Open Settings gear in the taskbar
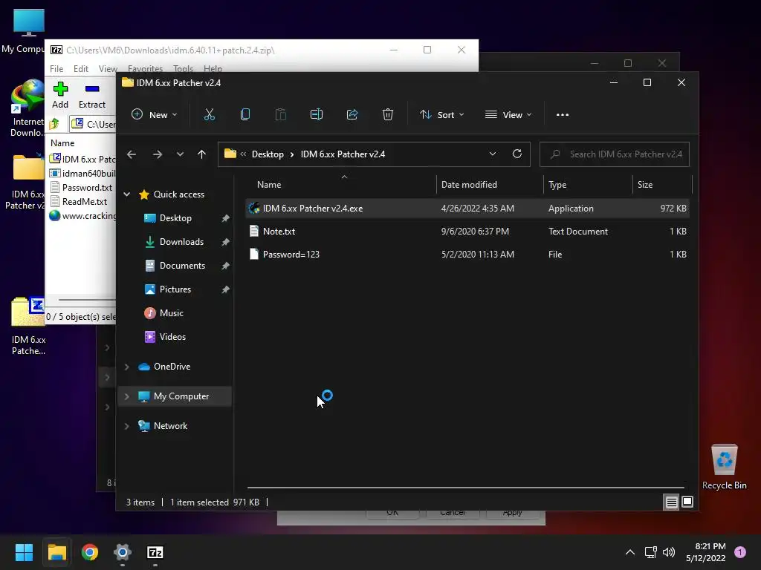This screenshot has width=761, height=570. tap(123, 552)
